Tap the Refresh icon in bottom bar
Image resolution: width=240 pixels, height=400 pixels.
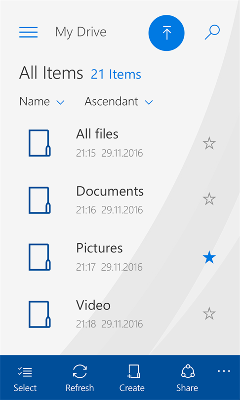[x=80, y=371]
